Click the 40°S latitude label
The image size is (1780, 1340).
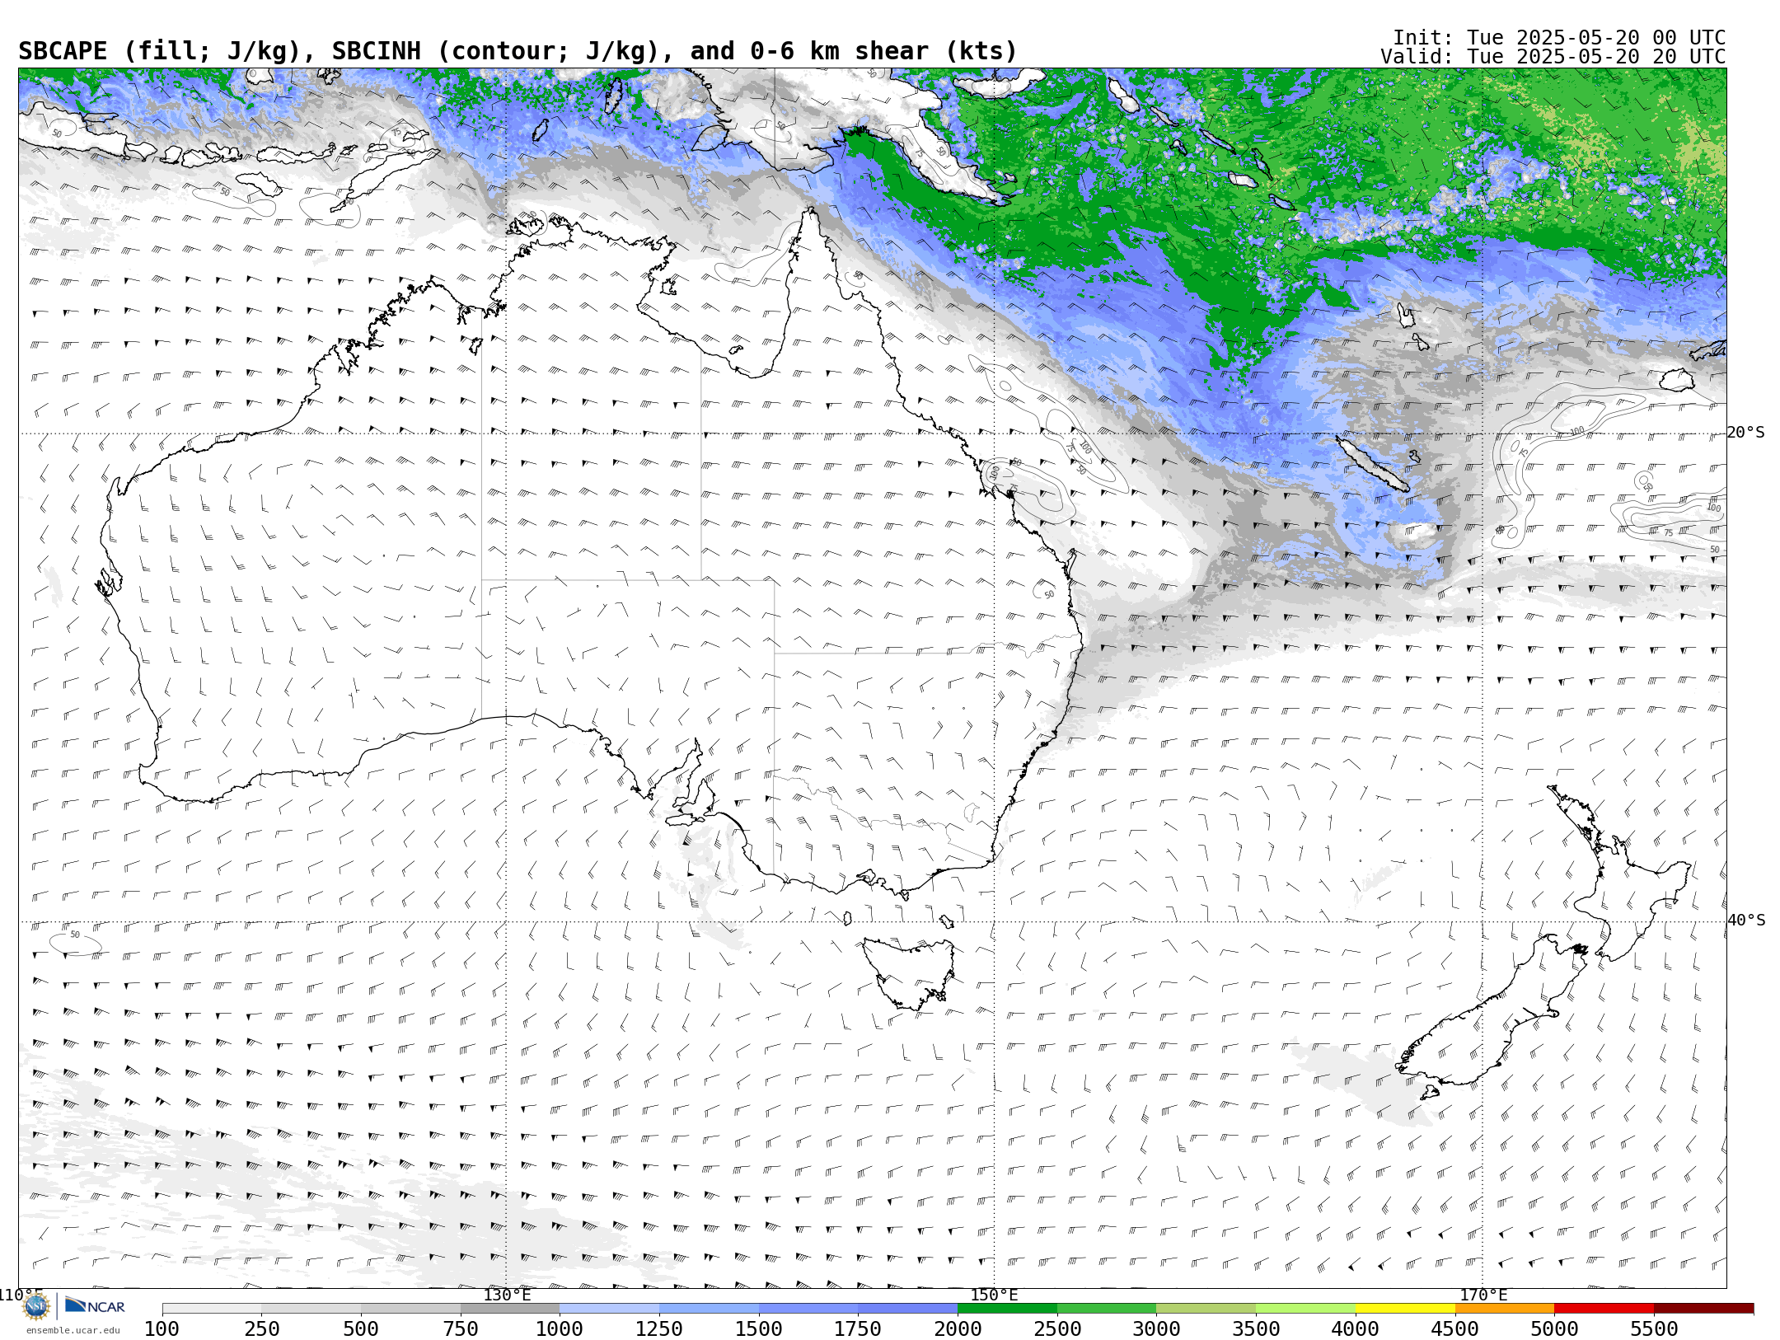tap(1746, 921)
